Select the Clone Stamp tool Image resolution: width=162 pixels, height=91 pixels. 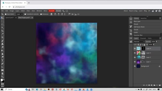pyautogui.click(x=2, y=44)
